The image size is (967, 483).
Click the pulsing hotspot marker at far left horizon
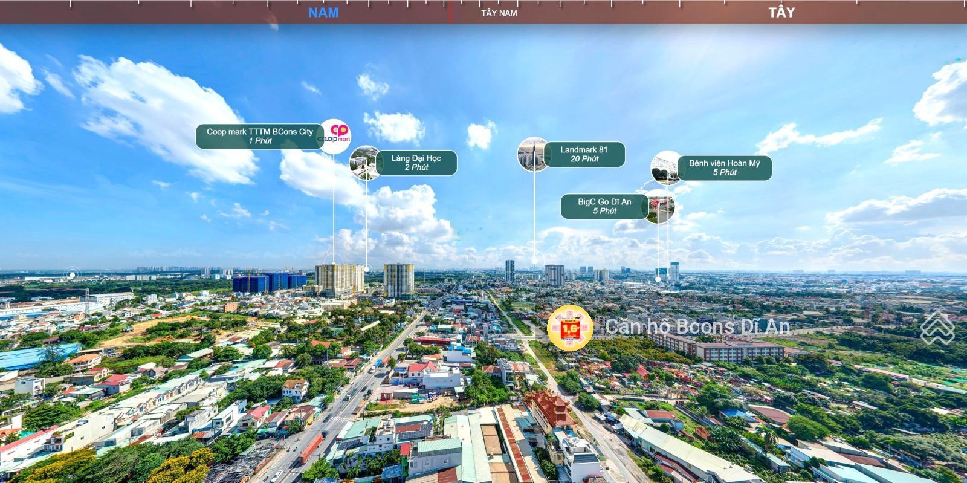72,274
